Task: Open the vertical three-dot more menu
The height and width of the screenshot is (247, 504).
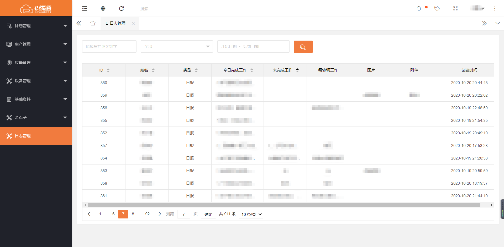Action: [x=495, y=9]
